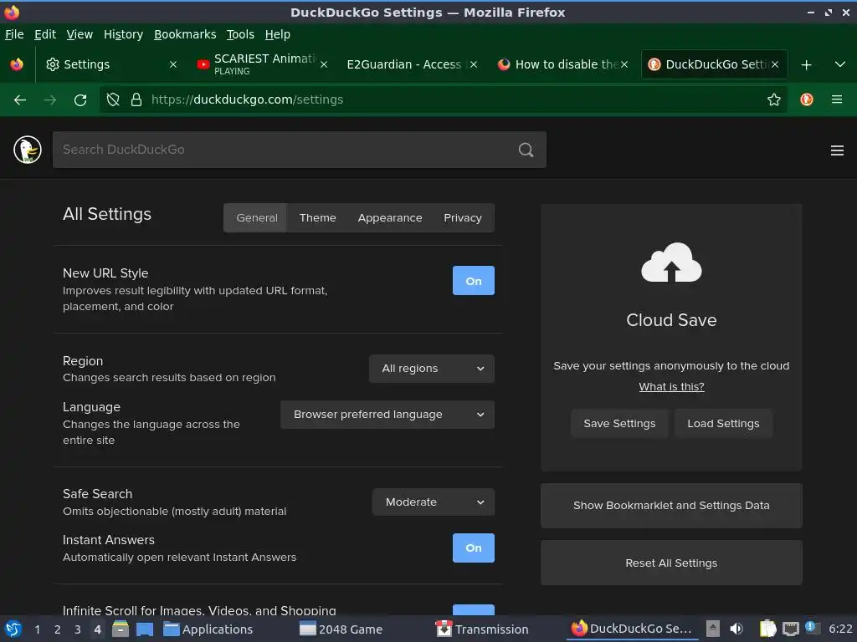Image resolution: width=857 pixels, height=642 pixels.
Task: Toggle New URL Style switch
Action: [x=474, y=281]
